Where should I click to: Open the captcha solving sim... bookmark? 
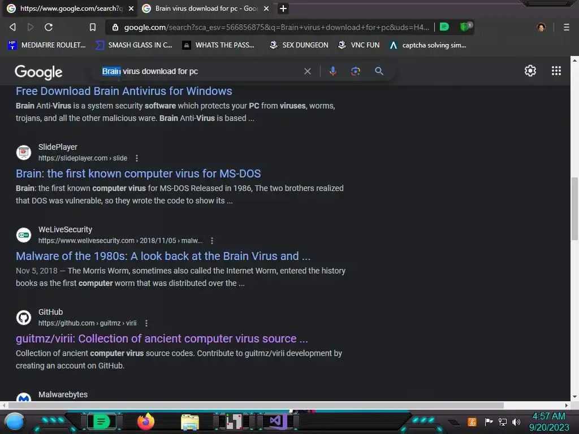coord(428,45)
